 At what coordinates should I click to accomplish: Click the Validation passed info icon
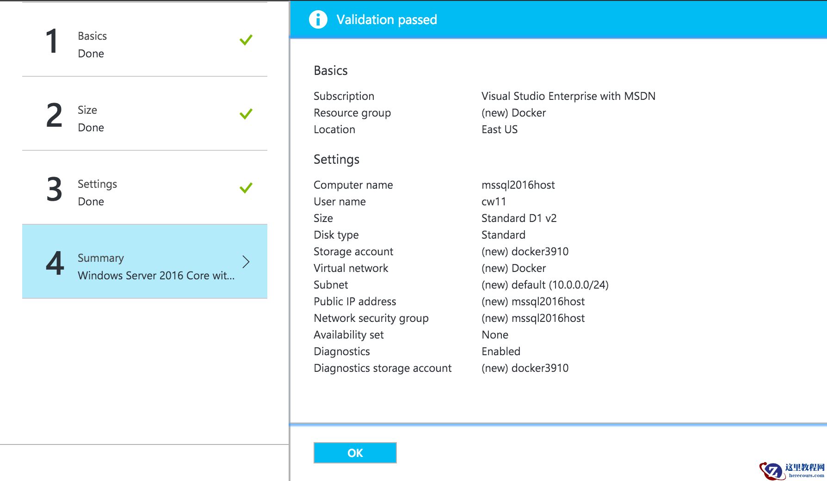(318, 19)
